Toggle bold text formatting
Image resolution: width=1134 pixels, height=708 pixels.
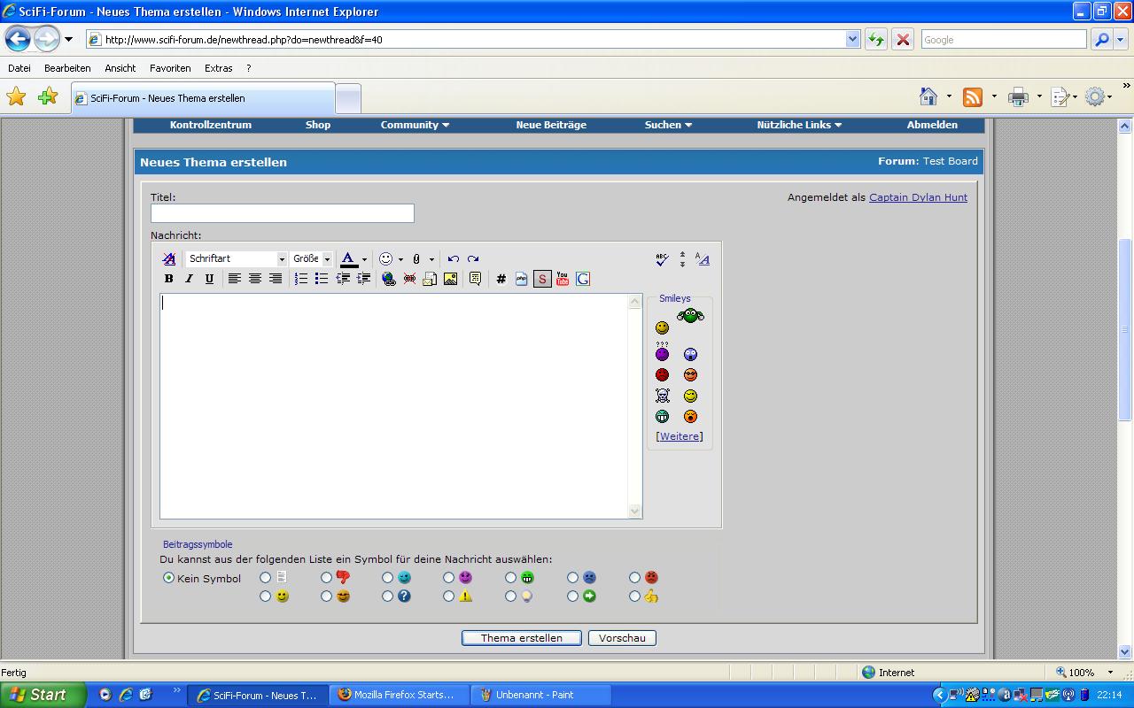[x=168, y=279]
